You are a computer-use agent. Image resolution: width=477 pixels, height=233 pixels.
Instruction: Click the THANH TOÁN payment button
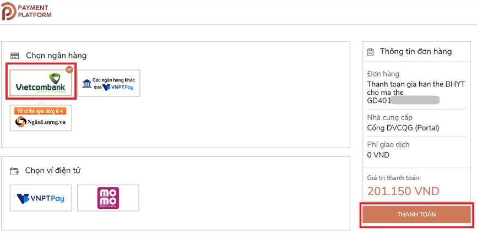point(416,214)
